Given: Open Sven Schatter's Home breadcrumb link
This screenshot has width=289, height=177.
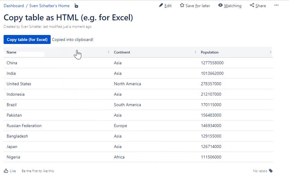Looking at the screenshot, I should click(x=49, y=6).
